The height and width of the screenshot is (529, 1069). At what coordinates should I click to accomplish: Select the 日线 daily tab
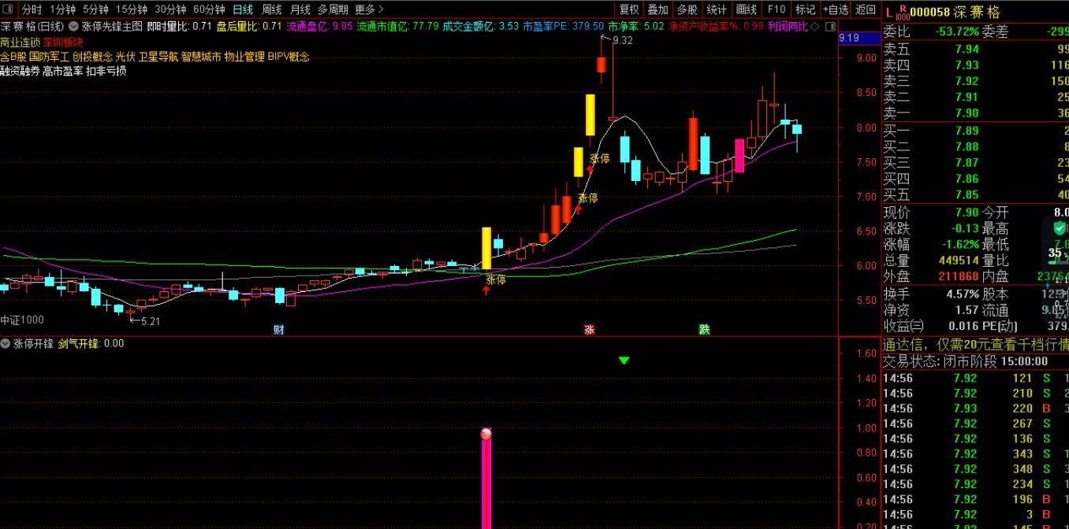click(x=243, y=9)
